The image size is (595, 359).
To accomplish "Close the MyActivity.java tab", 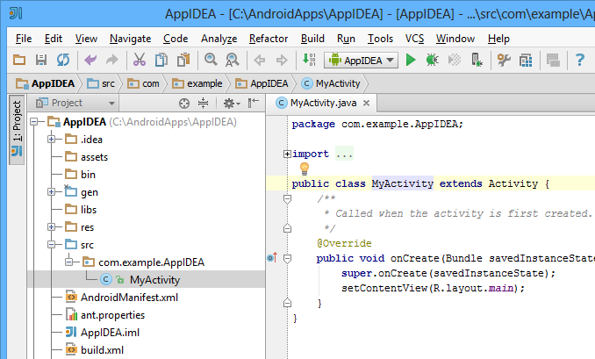I will coord(366,104).
